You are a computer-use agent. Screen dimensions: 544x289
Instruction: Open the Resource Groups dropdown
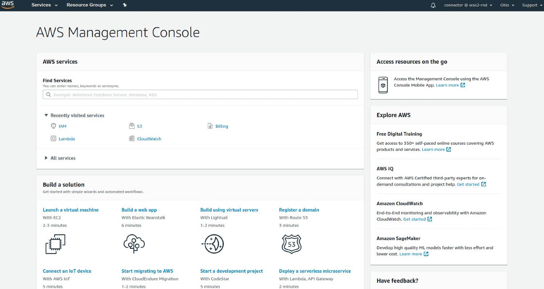click(x=90, y=5)
